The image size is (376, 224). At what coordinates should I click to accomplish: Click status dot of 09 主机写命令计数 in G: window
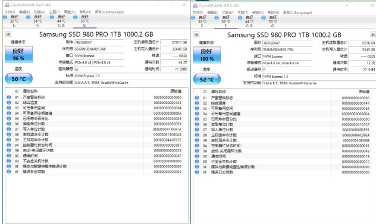pos(9,140)
